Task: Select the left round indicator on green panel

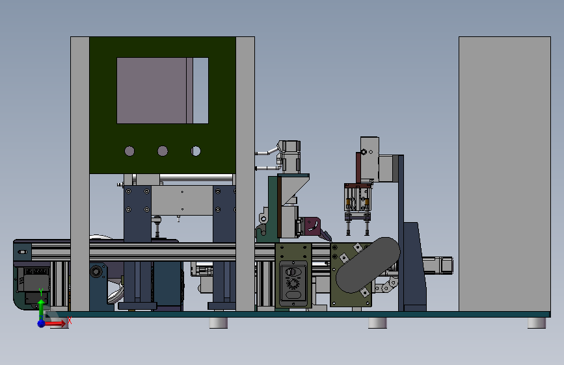Action: (129, 151)
